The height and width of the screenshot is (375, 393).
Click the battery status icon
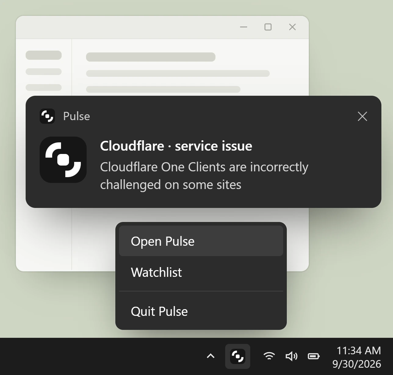314,356
